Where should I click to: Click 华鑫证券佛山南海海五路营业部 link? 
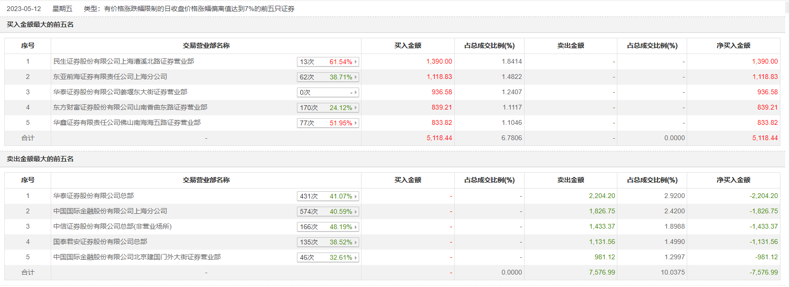pyautogui.click(x=127, y=123)
